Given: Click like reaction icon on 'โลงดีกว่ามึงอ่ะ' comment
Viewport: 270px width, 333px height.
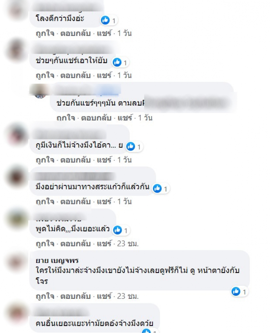Looking at the screenshot, I should tap(105, 20).
